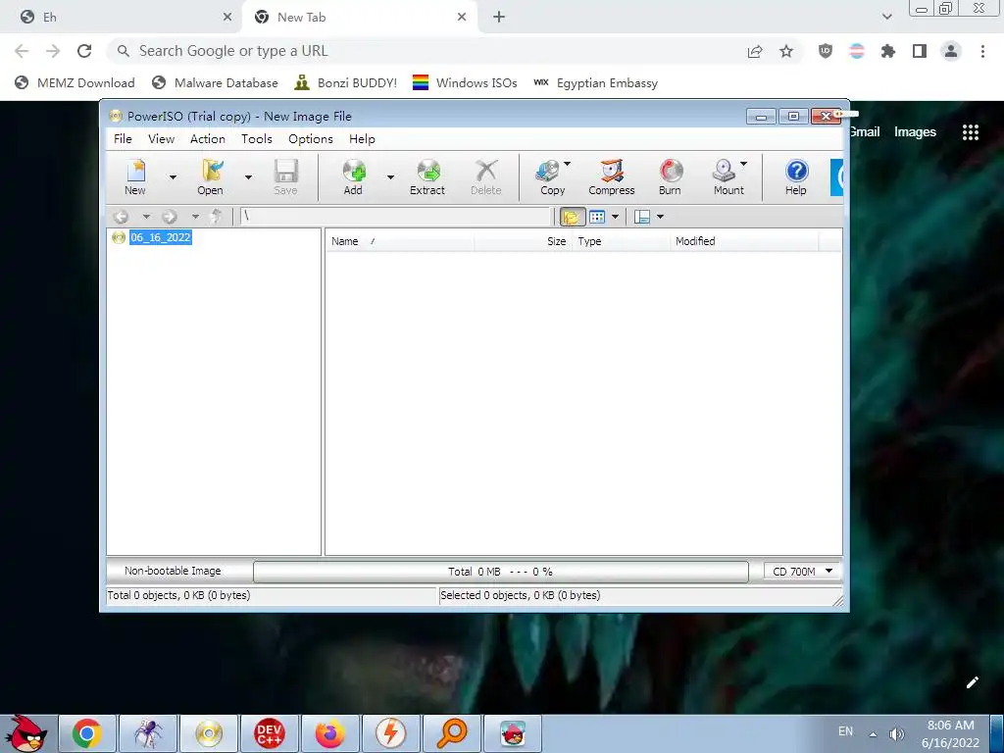Viewport: 1004px width, 753px height.
Task: Click the layout pane icon
Action: [642, 217]
